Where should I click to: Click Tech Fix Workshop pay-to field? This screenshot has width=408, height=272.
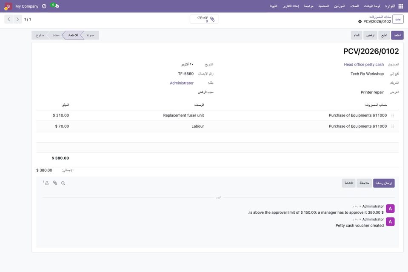367,74
